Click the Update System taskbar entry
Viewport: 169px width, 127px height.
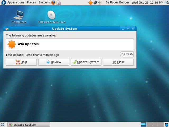29,125
